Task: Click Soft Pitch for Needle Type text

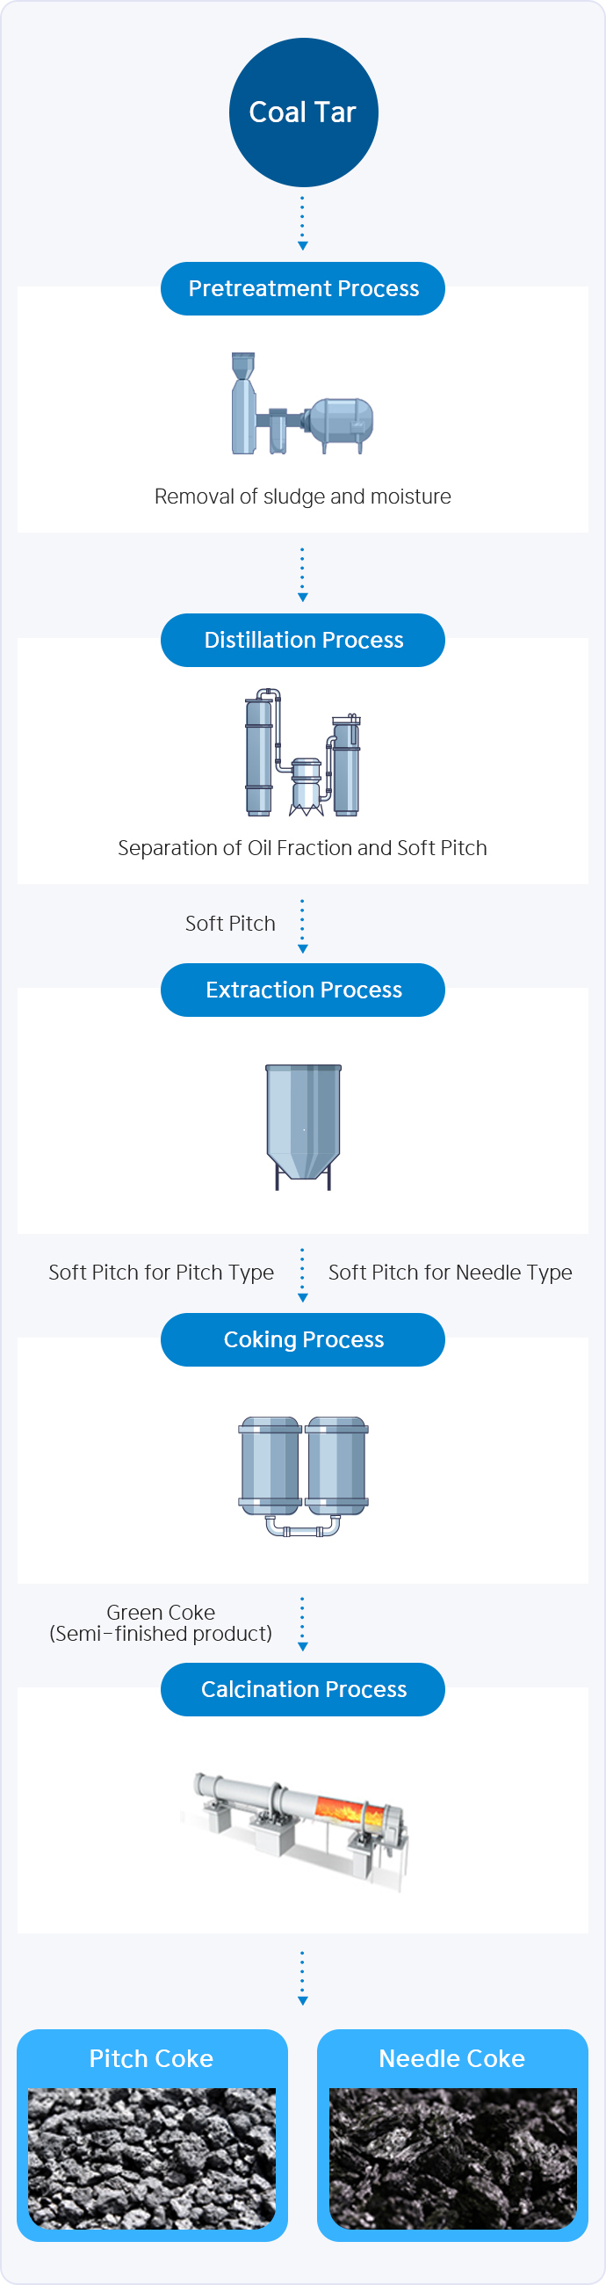Action: pyautogui.click(x=450, y=1273)
